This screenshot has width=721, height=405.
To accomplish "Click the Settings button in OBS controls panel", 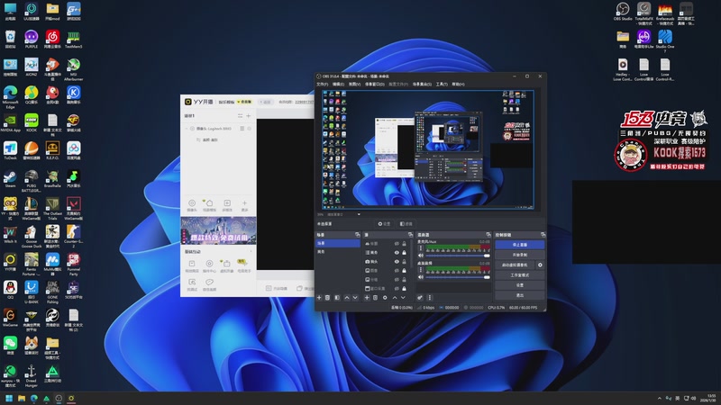I will coord(520,285).
